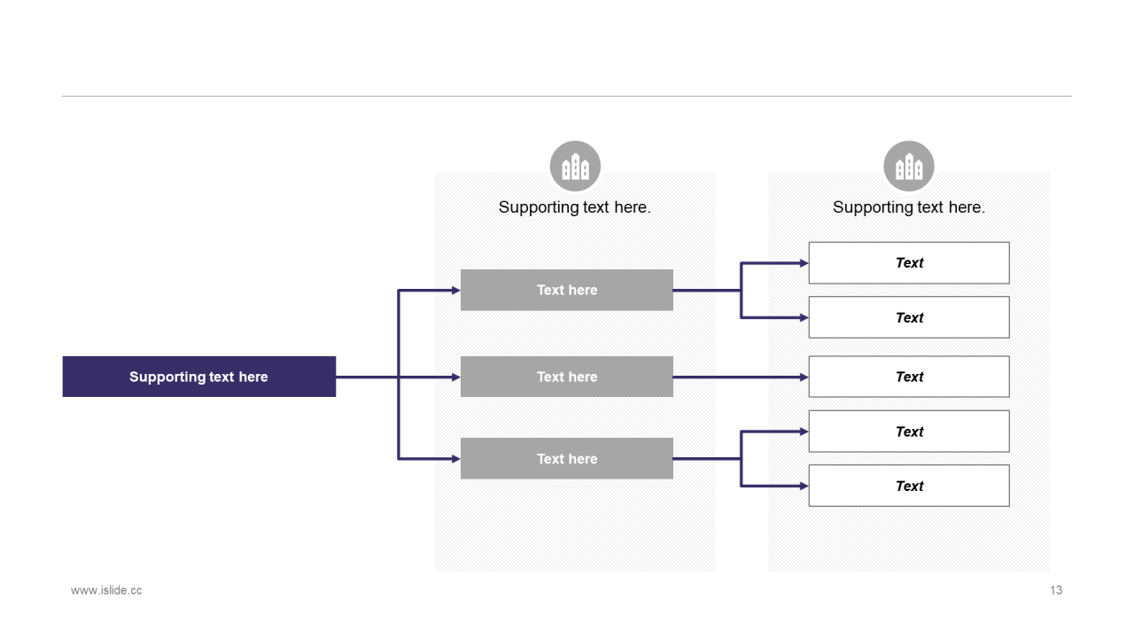
Task: Select 'Supporting text here.' heading in the right column
Action: click(x=909, y=207)
